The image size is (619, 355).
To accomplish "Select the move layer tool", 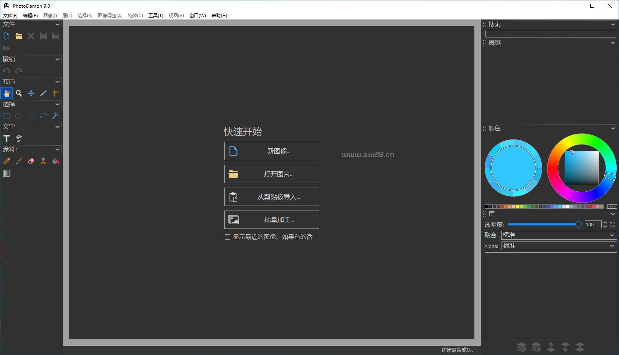I will [31, 93].
